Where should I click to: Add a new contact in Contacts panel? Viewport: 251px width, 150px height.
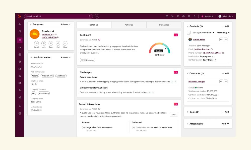tap(225, 26)
